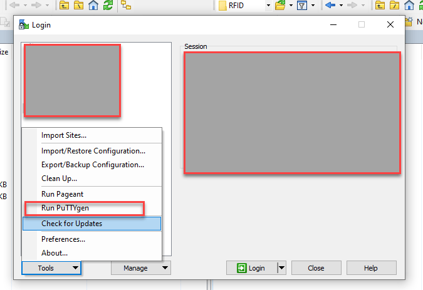Open the left panel parent directory icon
Screen dimensions: 423x290
tap(65, 6)
